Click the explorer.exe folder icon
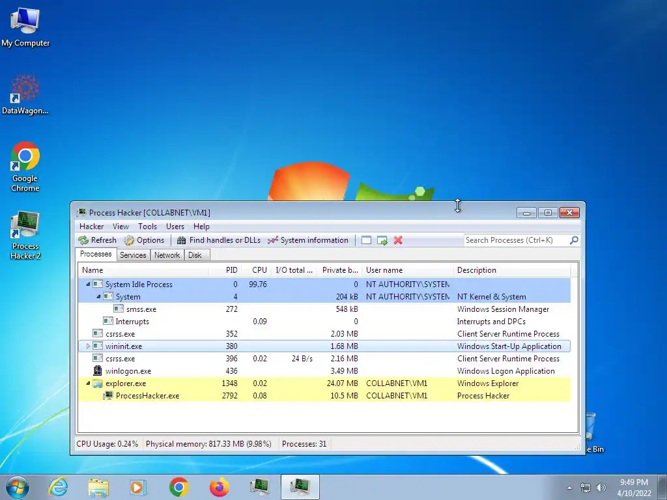The image size is (667, 500). click(x=98, y=383)
